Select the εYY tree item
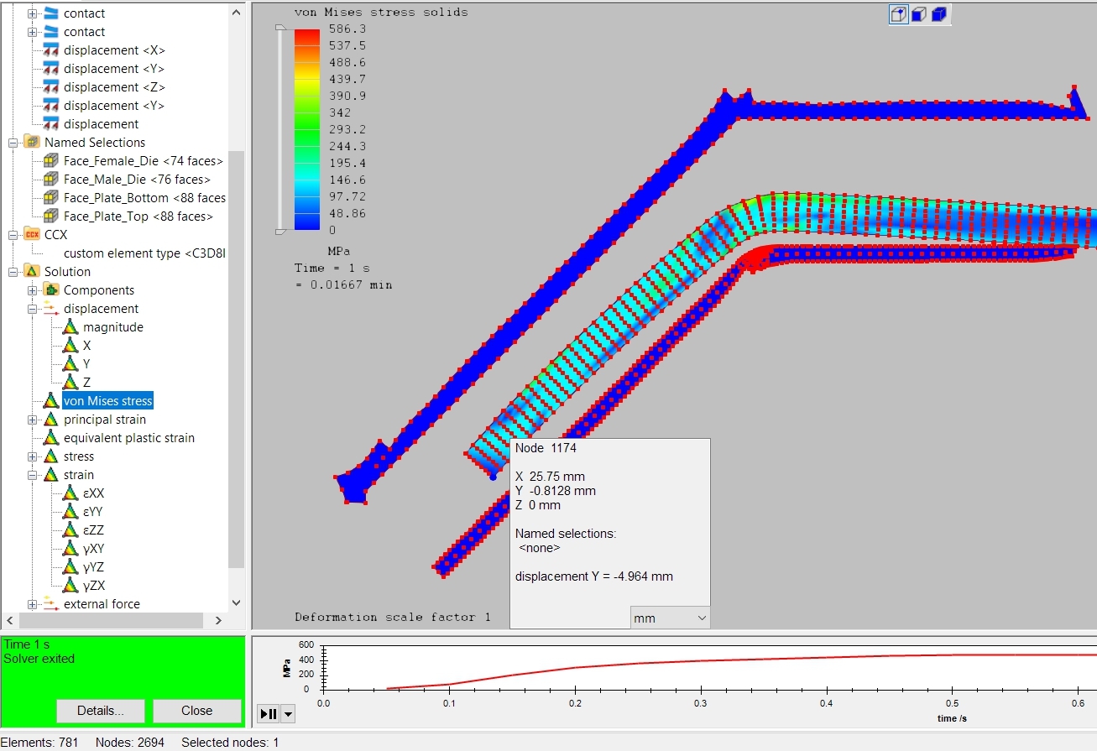 point(93,512)
